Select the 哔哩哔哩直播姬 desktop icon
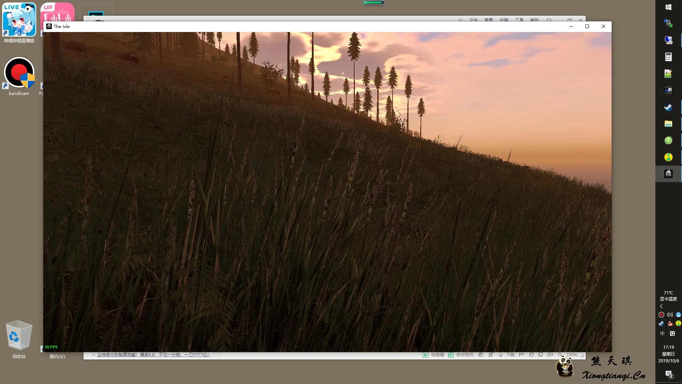Image resolution: width=682 pixels, height=384 pixels. 19,23
